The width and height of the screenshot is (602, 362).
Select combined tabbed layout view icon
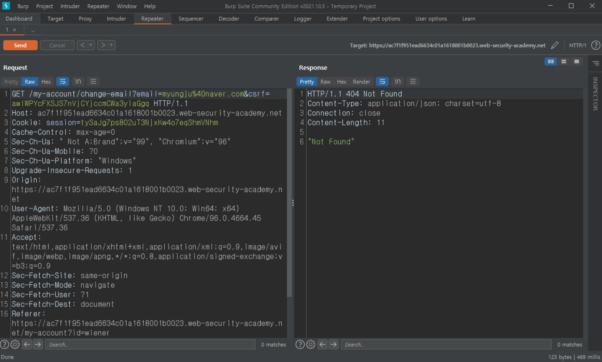[x=577, y=61]
